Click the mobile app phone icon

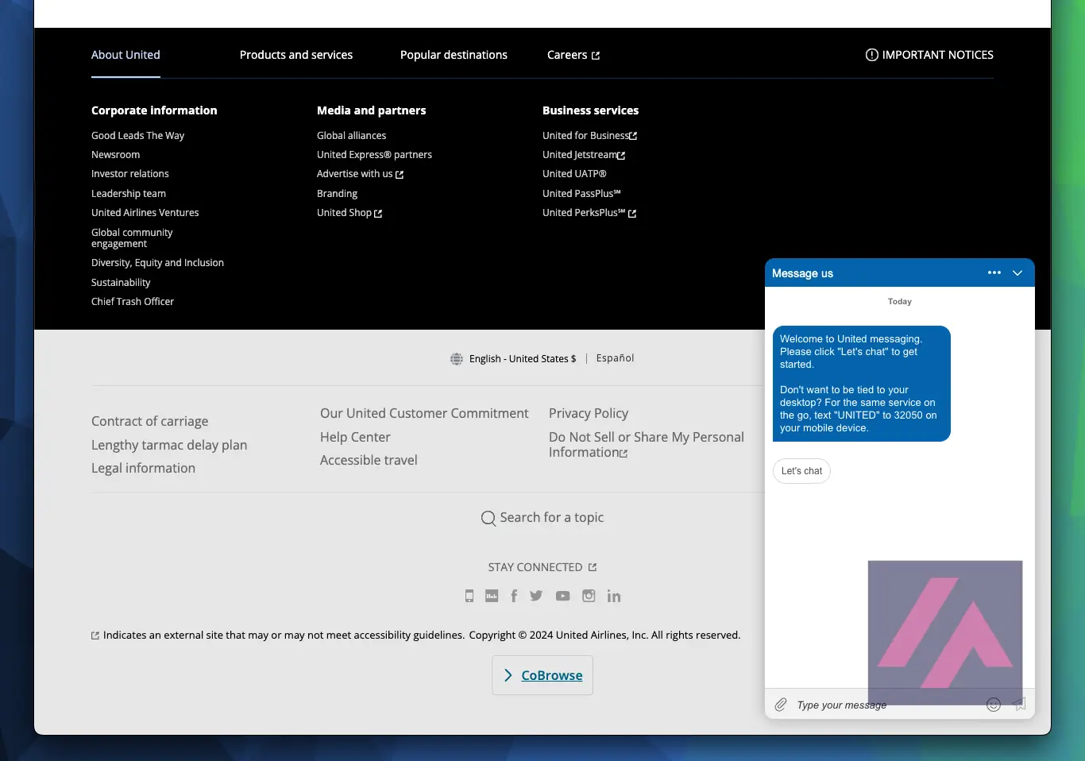coord(469,596)
